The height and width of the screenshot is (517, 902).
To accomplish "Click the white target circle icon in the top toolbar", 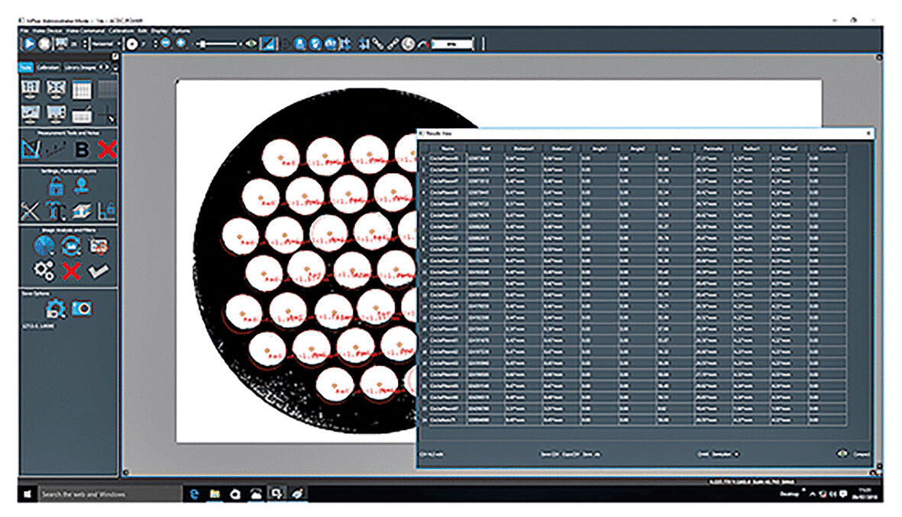I will [131, 44].
